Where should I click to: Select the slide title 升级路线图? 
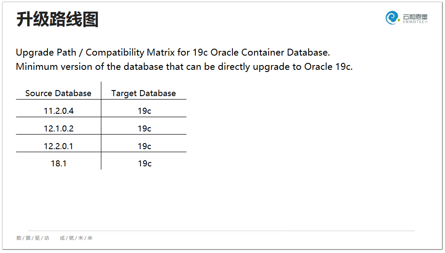point(57,19)
